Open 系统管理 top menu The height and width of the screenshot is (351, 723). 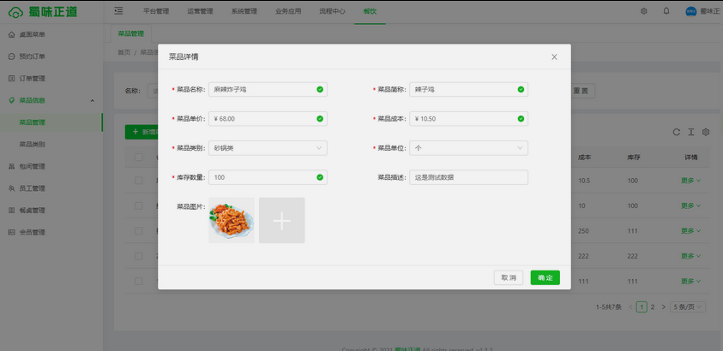point(244,11)
